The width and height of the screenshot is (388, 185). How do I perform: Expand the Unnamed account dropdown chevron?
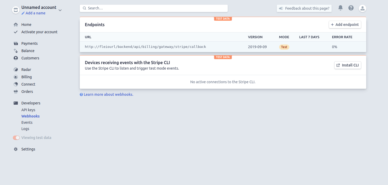click(x=60, y=10)
